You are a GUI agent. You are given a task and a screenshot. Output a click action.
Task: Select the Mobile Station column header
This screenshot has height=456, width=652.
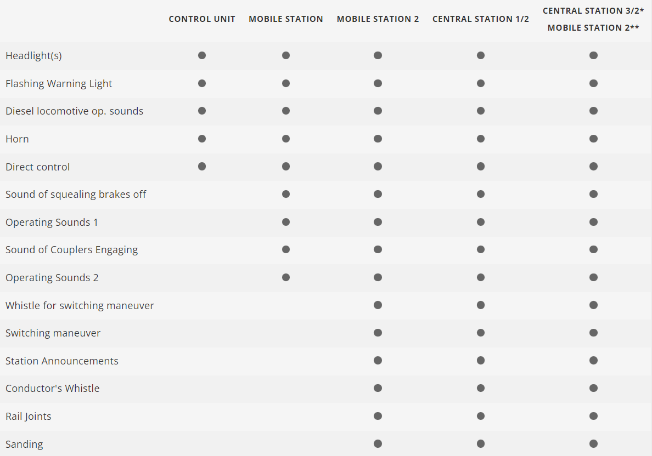[286, 19]
